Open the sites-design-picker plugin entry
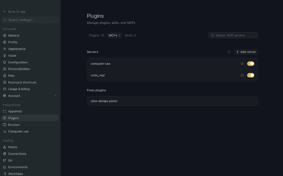This screenshot has width=283, height=176. 172,101
